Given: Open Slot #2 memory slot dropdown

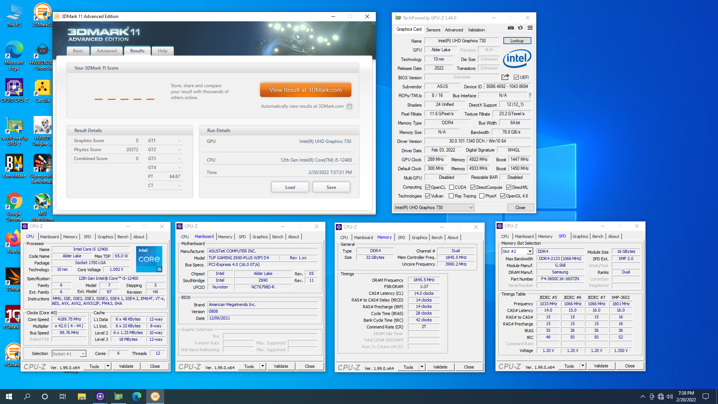Looking at the screenshot, I should pos(517,251).
